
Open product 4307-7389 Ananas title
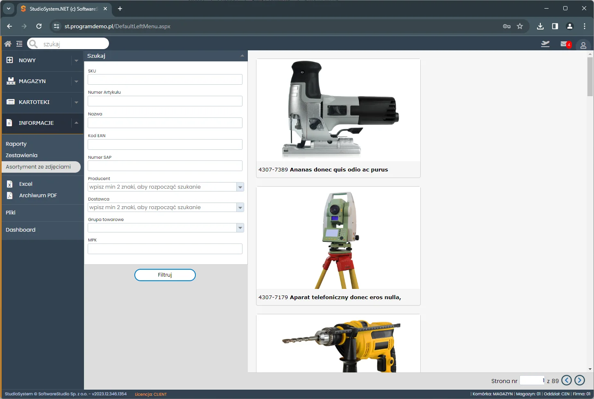point(323,169)
